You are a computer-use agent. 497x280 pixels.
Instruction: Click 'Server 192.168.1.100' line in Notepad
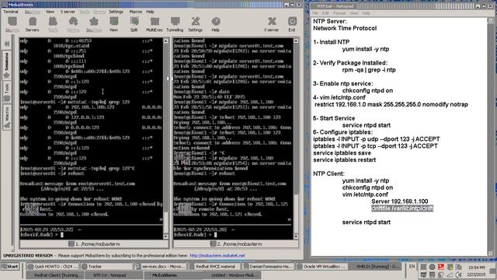pyautogui.click(x=399, y=201)
